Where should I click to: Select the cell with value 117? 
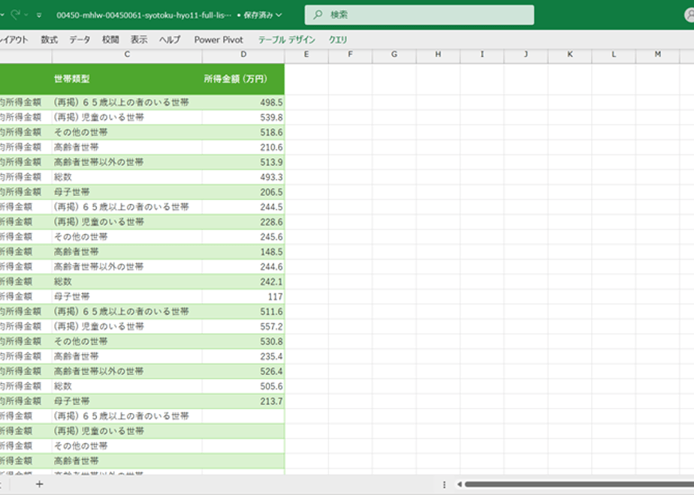tap(243, 296)
